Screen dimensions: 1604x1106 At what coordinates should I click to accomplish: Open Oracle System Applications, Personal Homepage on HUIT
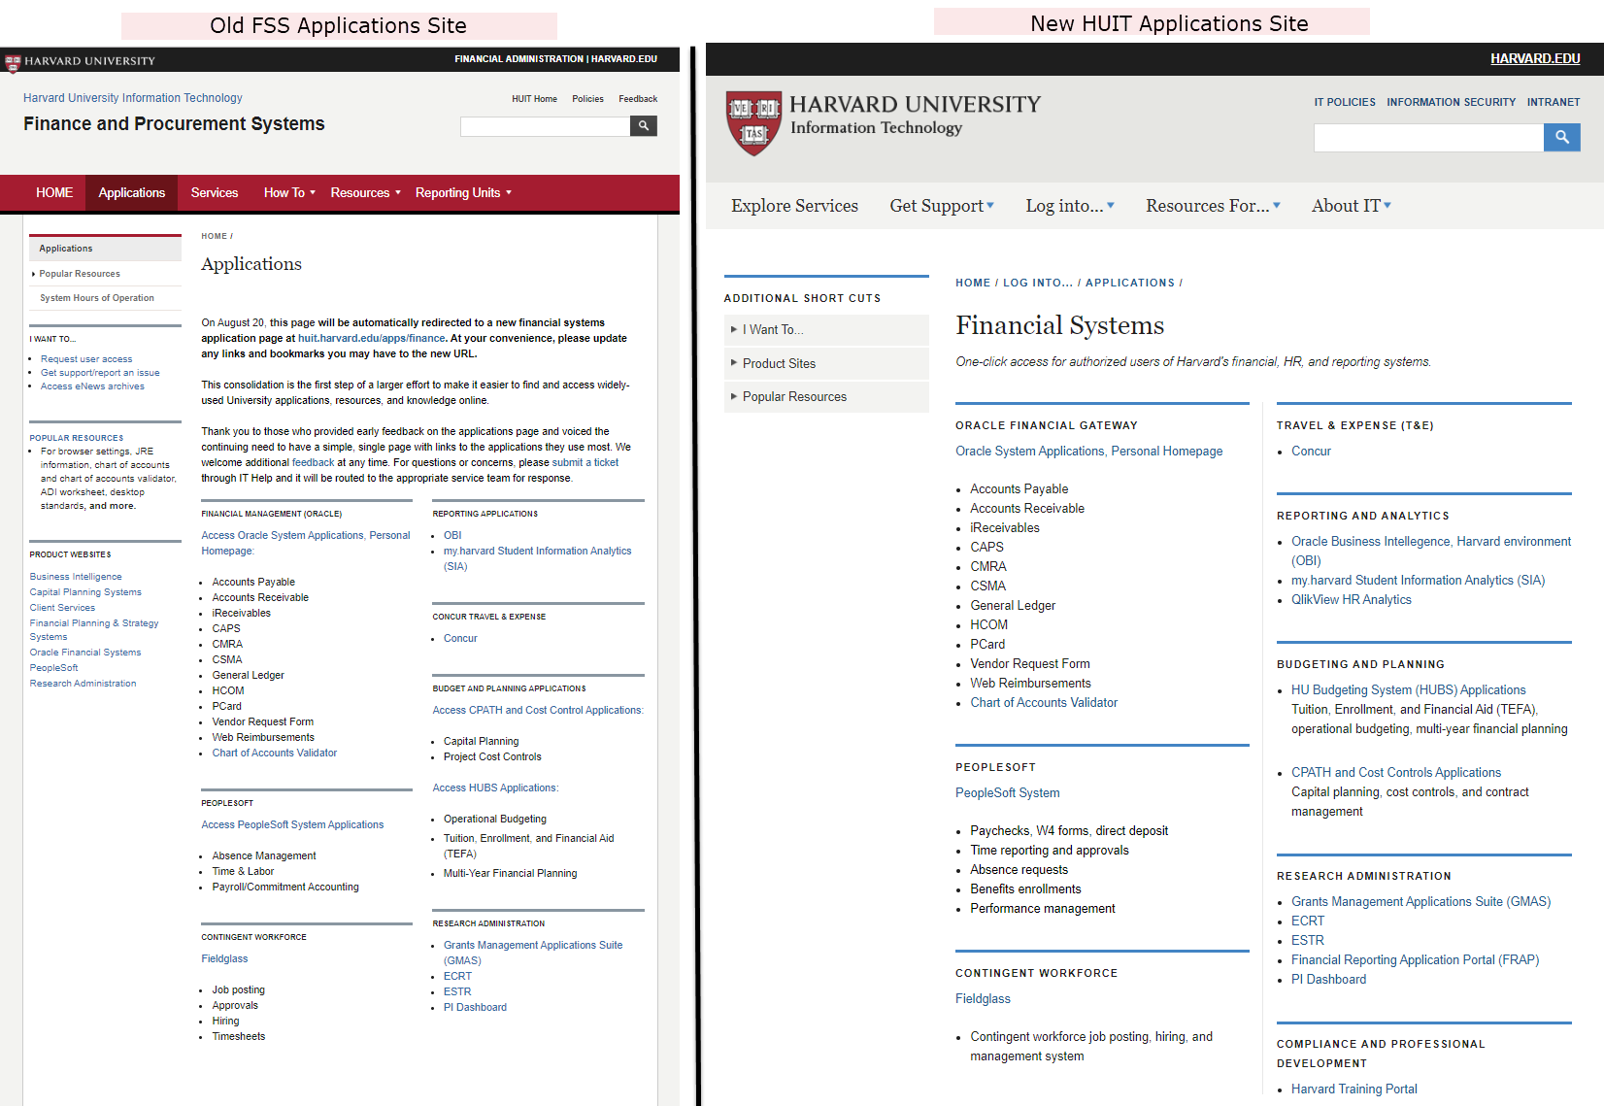(1089, 452)
